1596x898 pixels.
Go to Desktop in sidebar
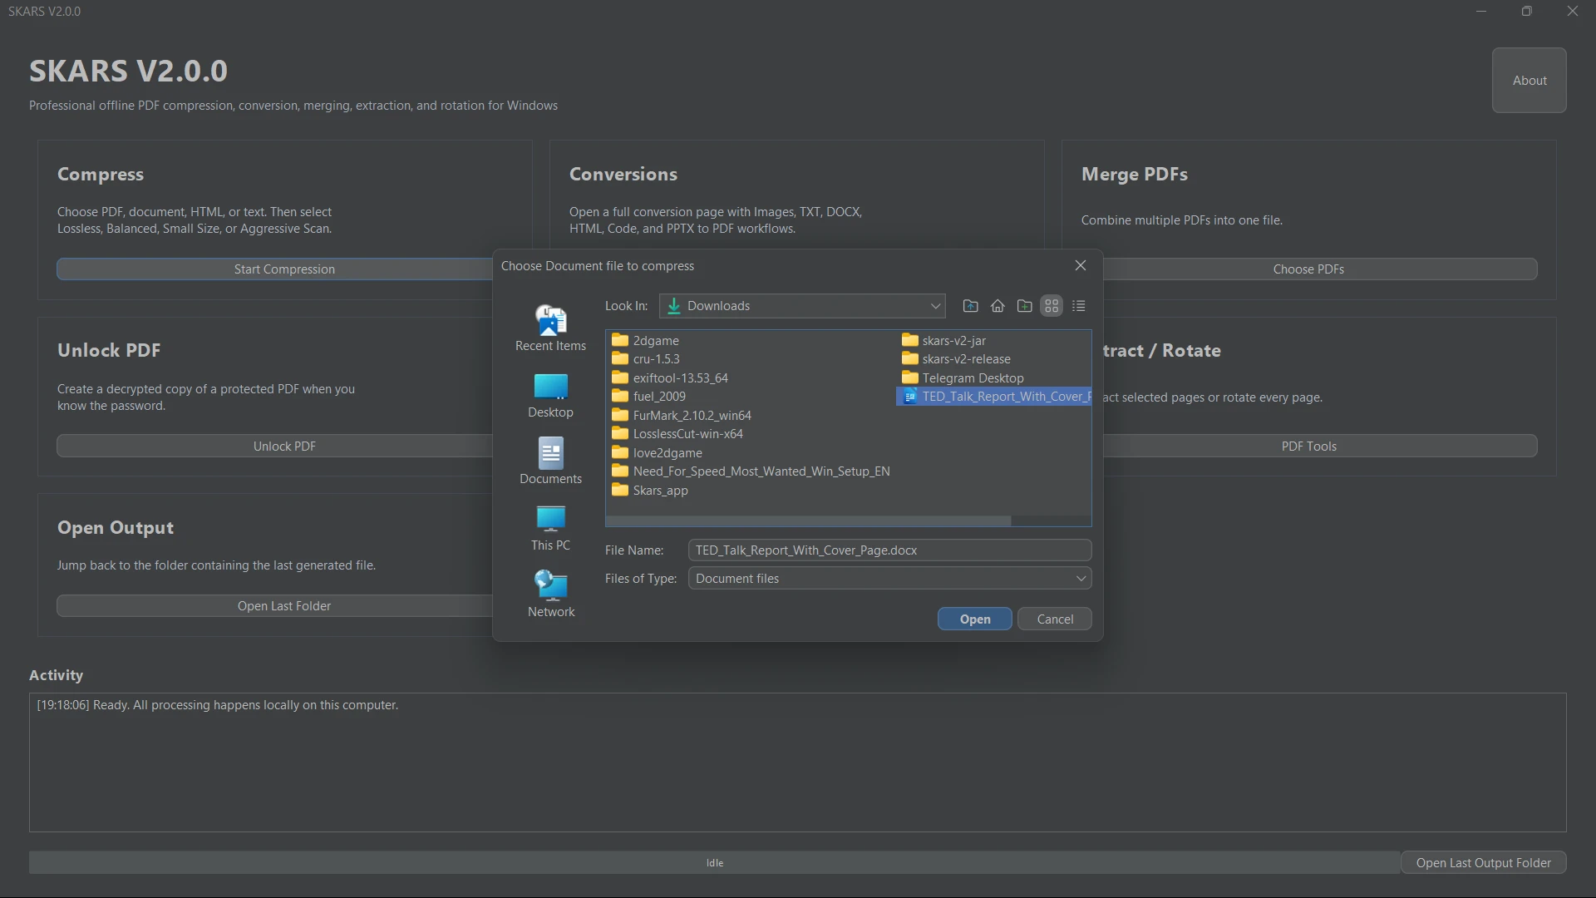[x=550, y=395]
